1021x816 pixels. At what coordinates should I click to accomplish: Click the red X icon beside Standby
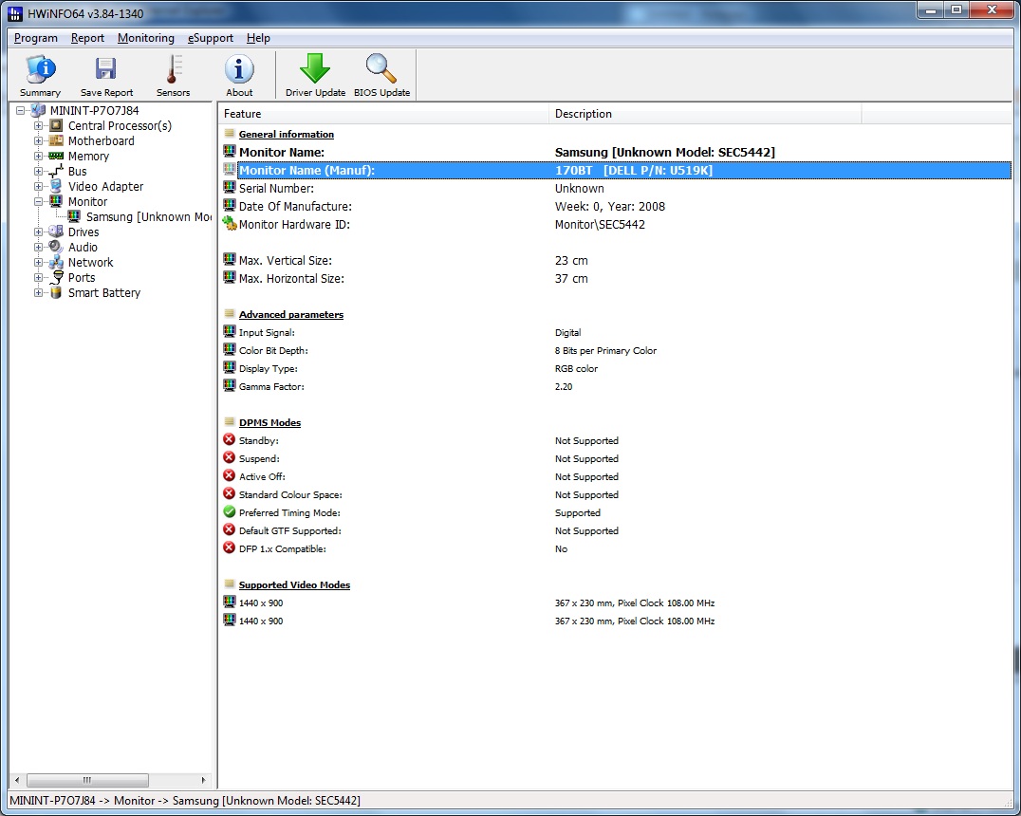[x=230, y=439]
